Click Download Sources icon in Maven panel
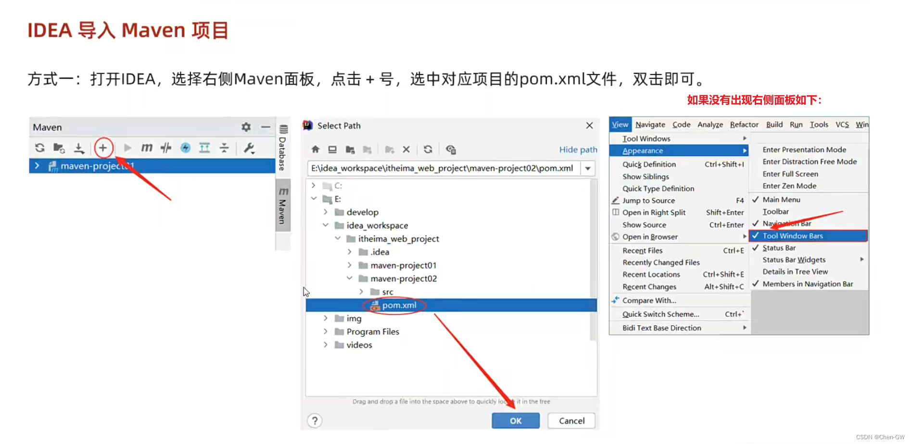This screenshot has height=444, width=912. [x=79, y=148]
